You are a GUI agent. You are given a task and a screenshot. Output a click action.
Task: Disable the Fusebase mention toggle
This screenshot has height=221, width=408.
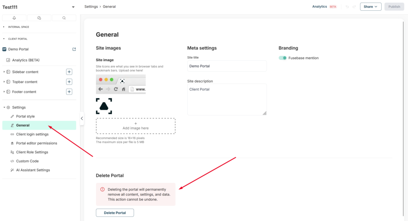pyautogui.click(x=282, y=58)
